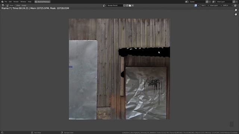This screenshot has height=134, width=239.
Task: Open the Render menu
Action: pos(16,1)
